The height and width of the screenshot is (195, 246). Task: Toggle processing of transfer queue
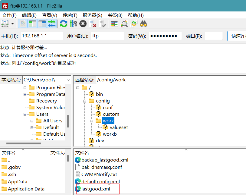pos(73,24)
